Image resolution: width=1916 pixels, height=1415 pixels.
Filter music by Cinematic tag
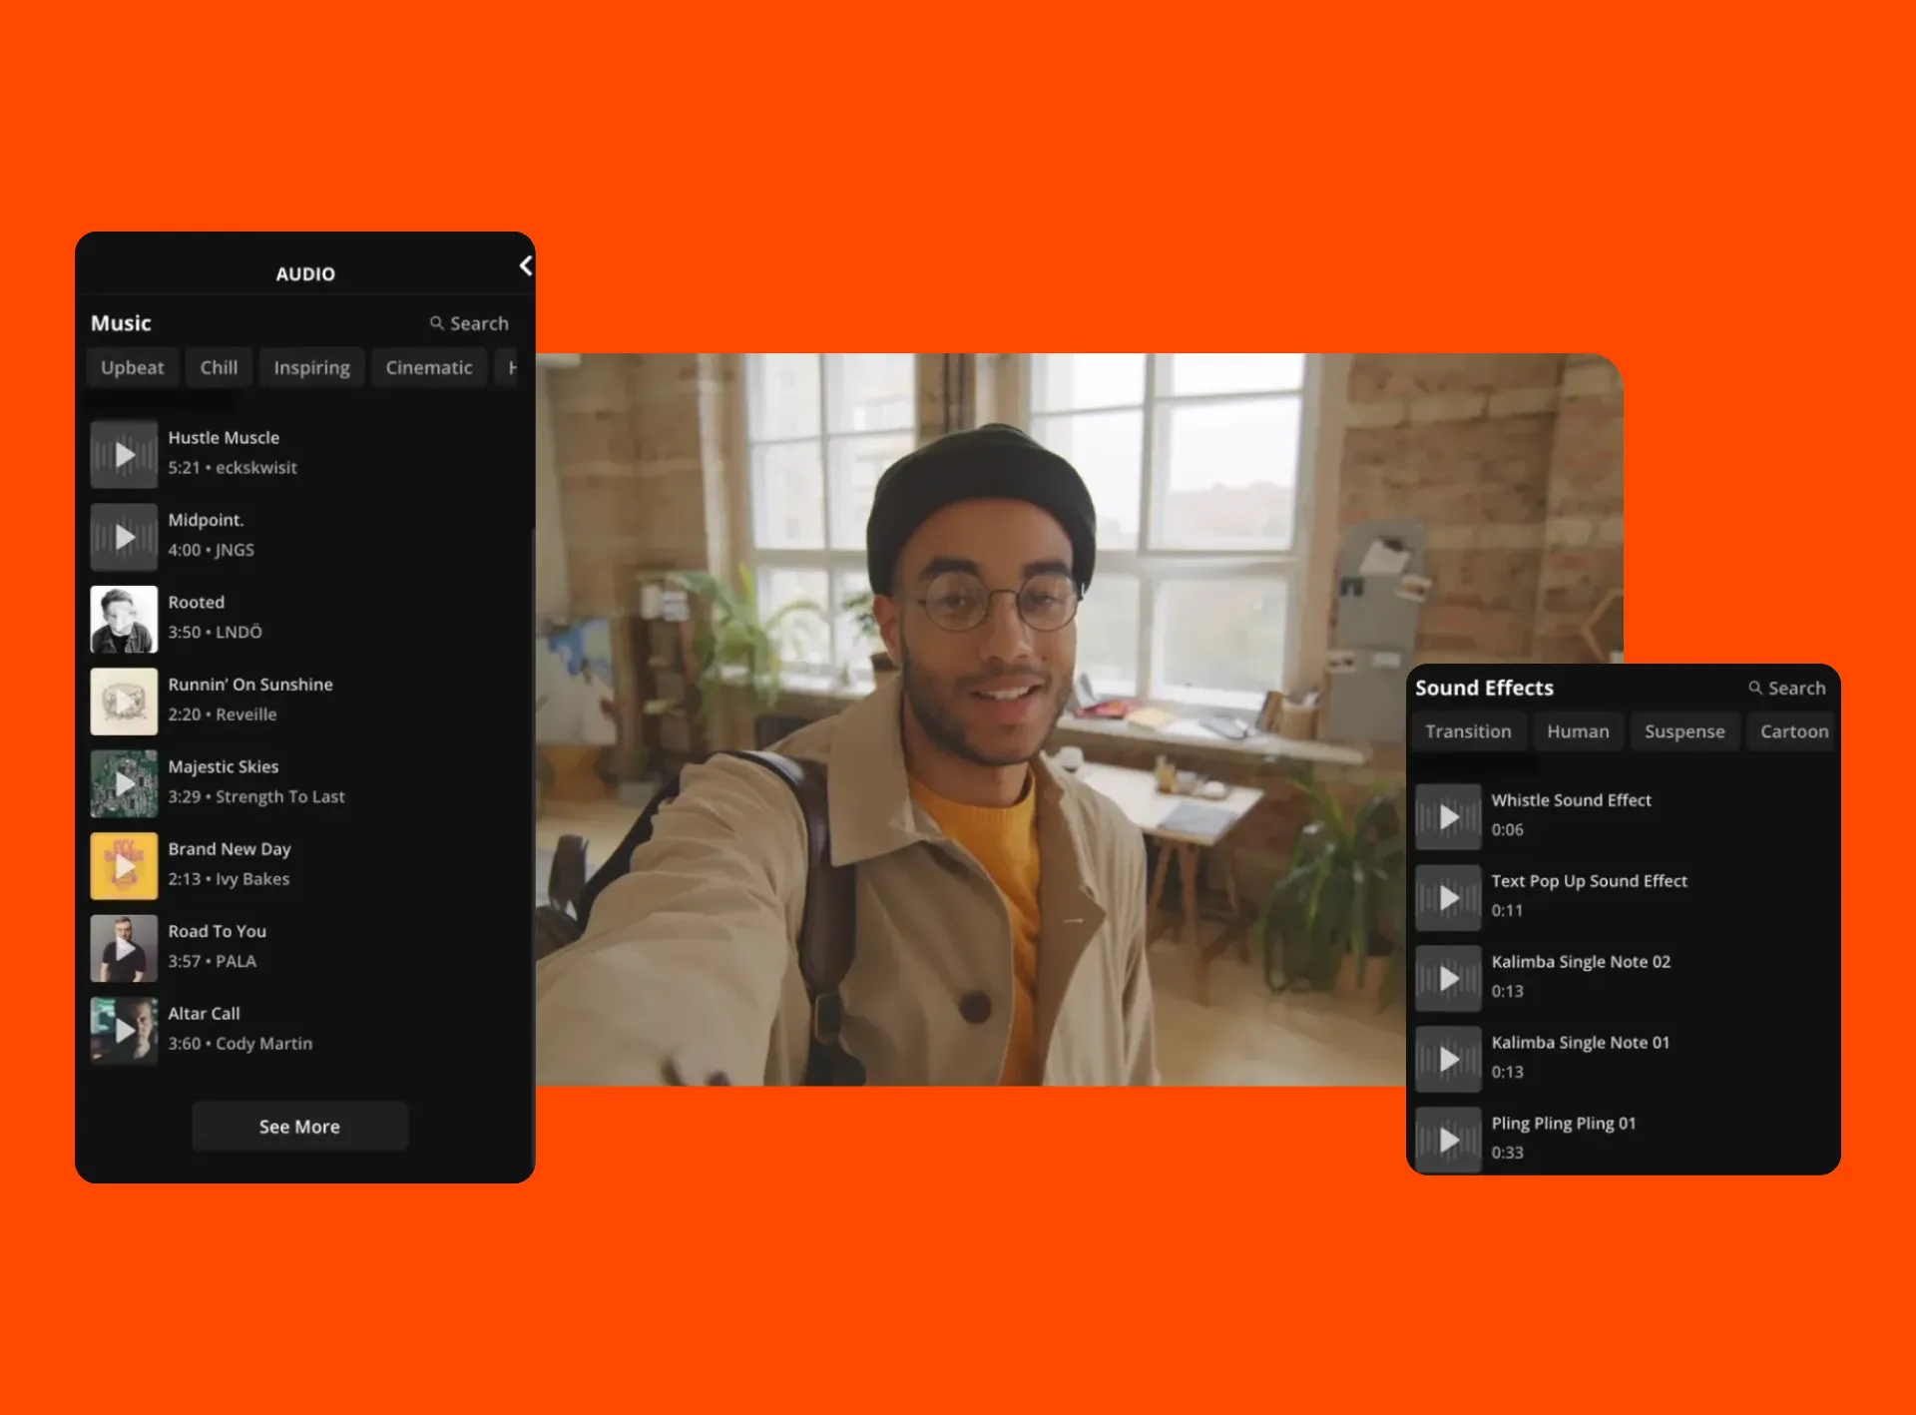[x=428, y=368]
